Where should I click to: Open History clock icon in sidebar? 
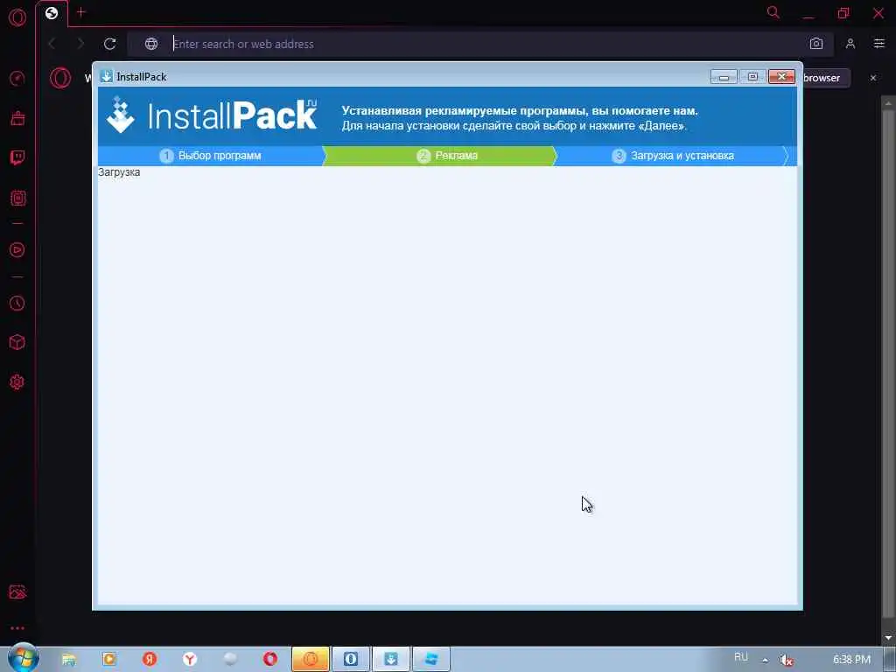click(x=17, y=303)
